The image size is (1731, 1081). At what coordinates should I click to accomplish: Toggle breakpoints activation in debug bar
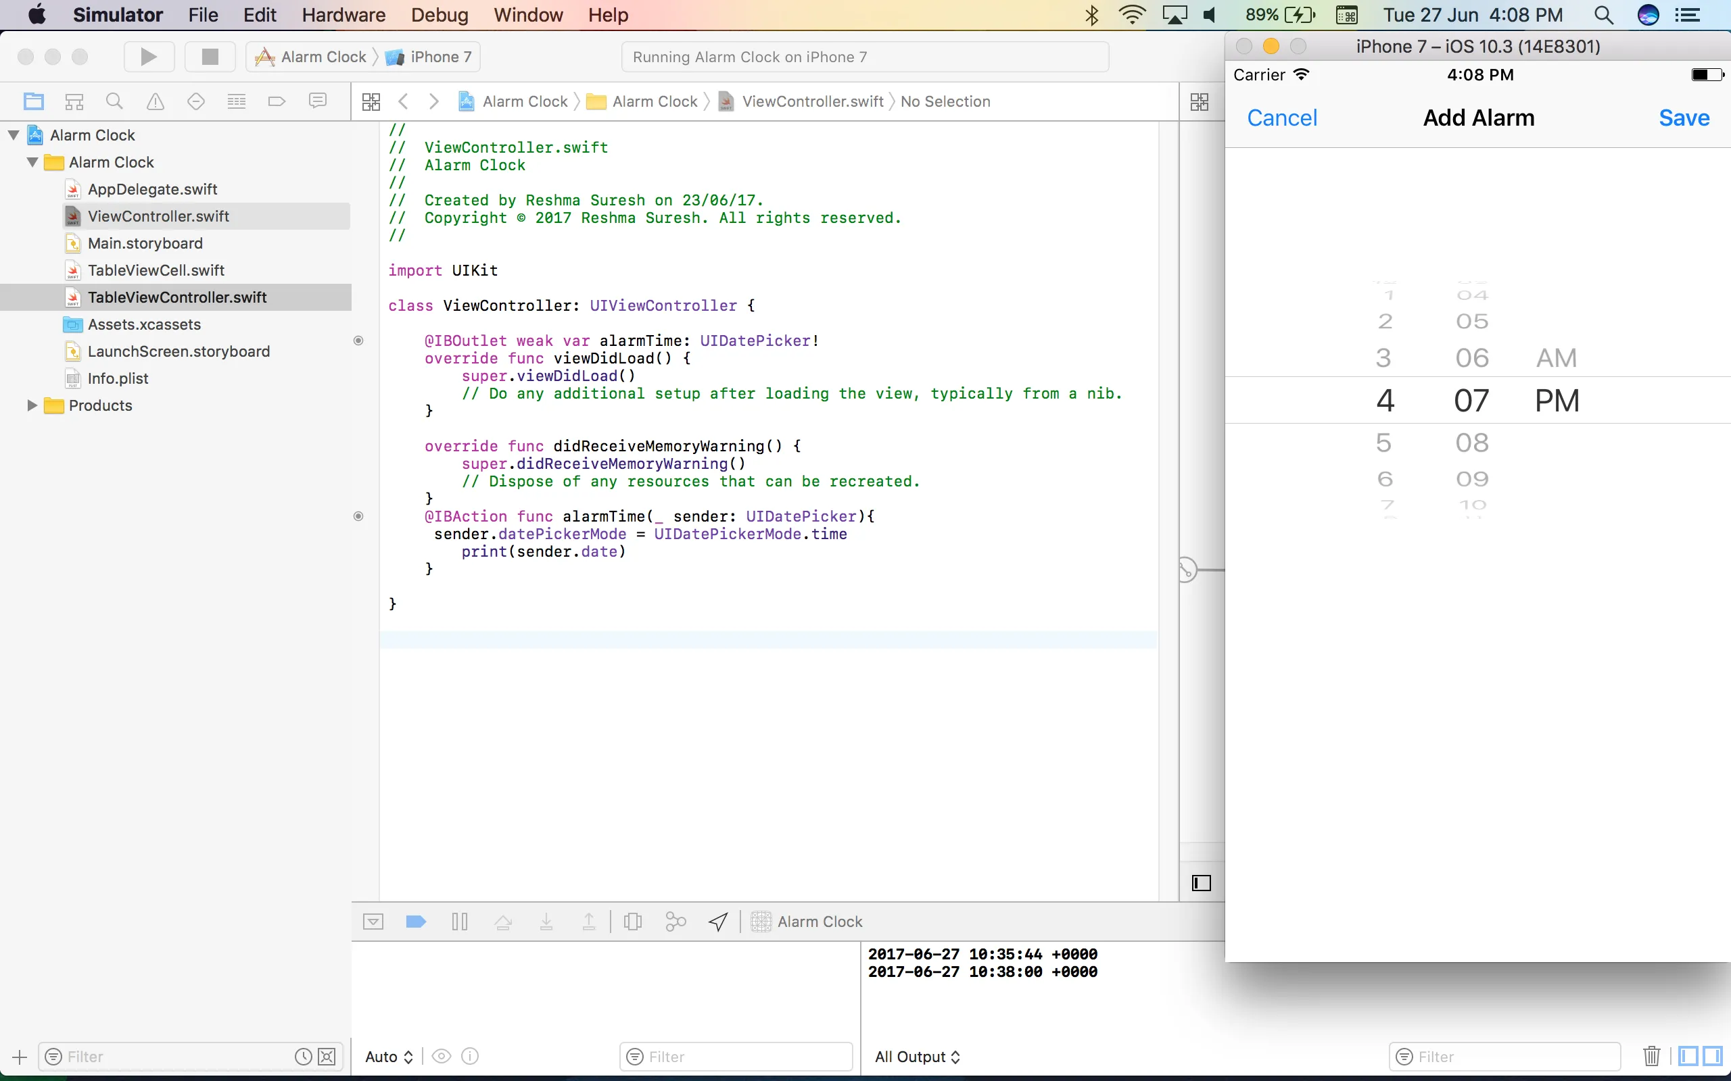click(416, 922)
